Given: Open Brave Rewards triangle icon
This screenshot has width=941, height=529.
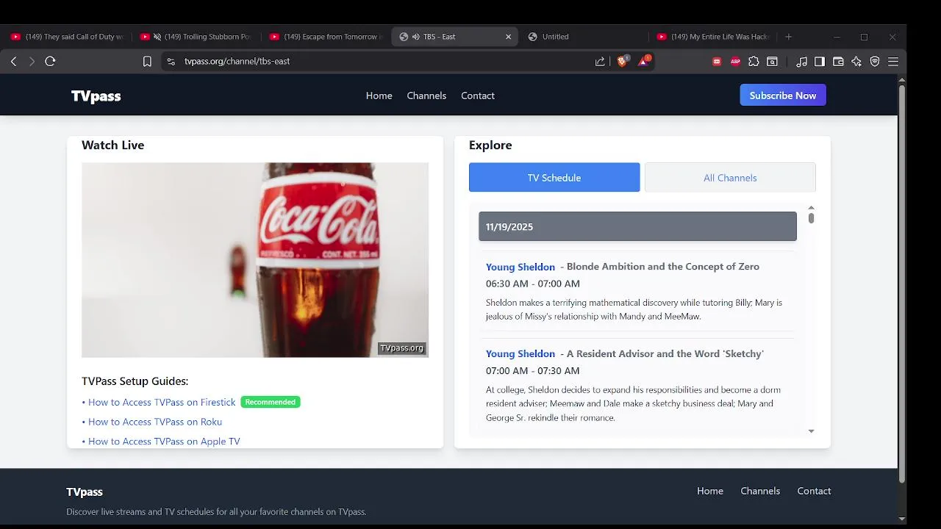Looking at the screenshot, I should [643, 62].
